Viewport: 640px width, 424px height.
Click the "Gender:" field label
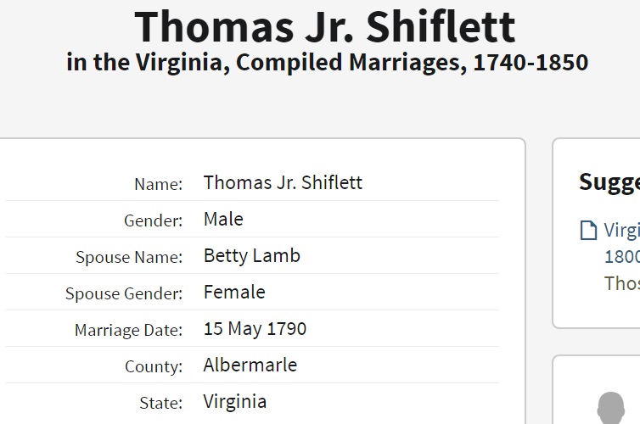click(x=153, y=220)
